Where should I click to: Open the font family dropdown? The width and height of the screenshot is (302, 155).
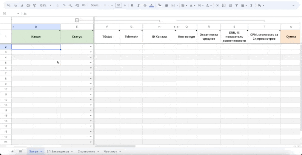click(99, 5)
